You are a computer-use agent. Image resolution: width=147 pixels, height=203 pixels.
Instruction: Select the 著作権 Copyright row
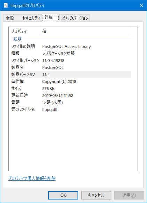[71, 82]
